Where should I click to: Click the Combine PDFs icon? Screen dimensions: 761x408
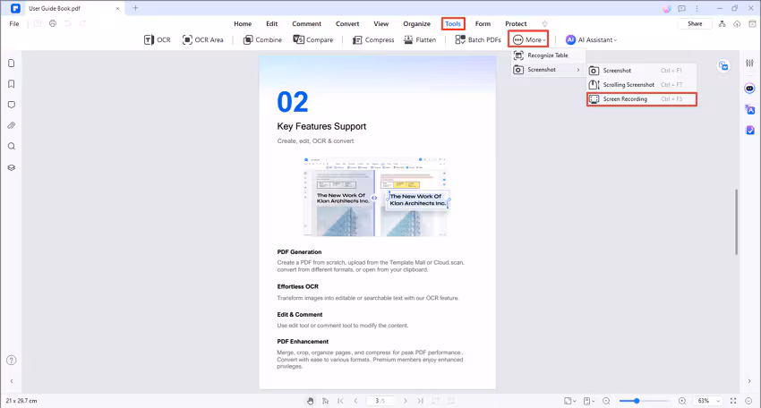tap(248, 40)
